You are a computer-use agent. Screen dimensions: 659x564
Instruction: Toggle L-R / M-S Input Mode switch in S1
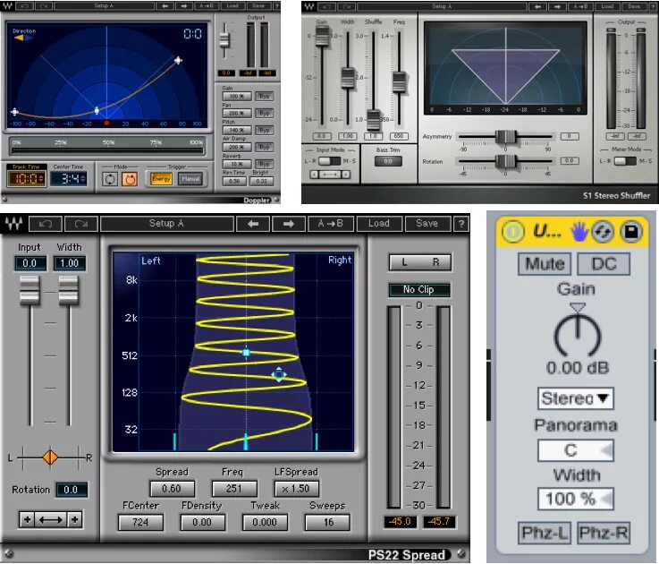click(x=330, y=161)
